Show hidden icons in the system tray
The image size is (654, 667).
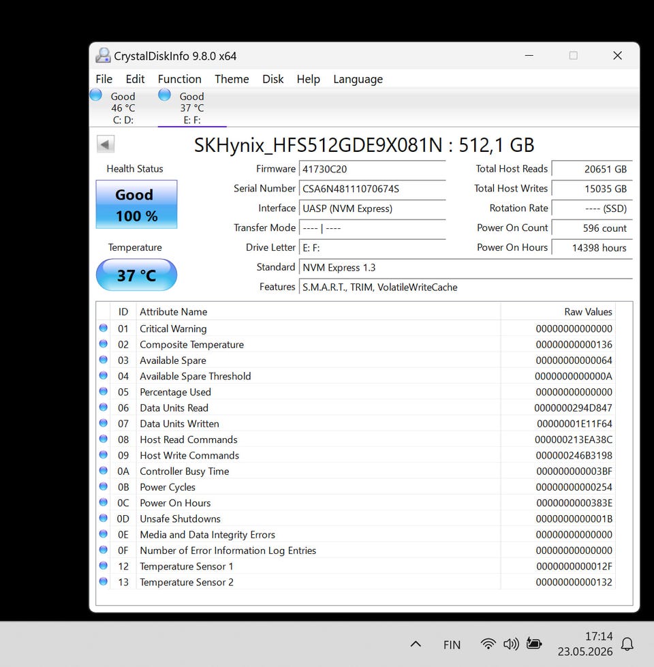pos(416,644)
